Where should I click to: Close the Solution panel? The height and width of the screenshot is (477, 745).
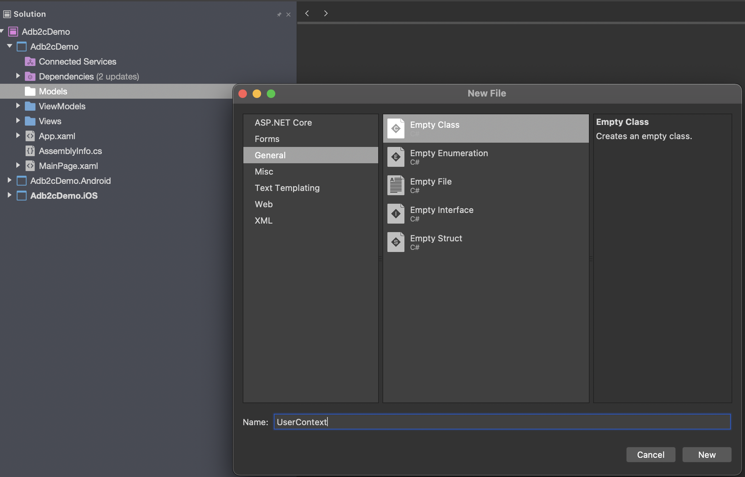pyautogui.click(x=288, y=15)
